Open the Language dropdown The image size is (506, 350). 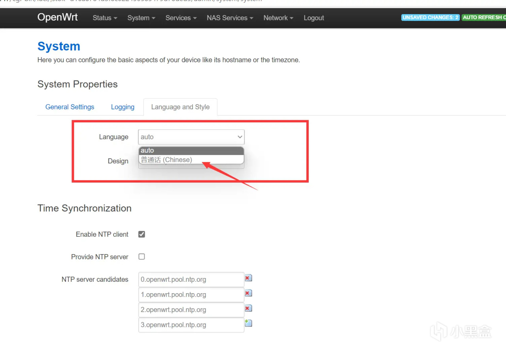[x=191, y=137]
